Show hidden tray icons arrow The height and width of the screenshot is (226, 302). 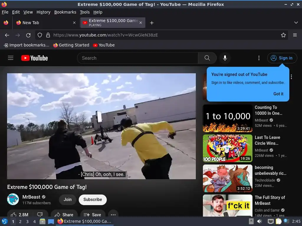[251, 221]
